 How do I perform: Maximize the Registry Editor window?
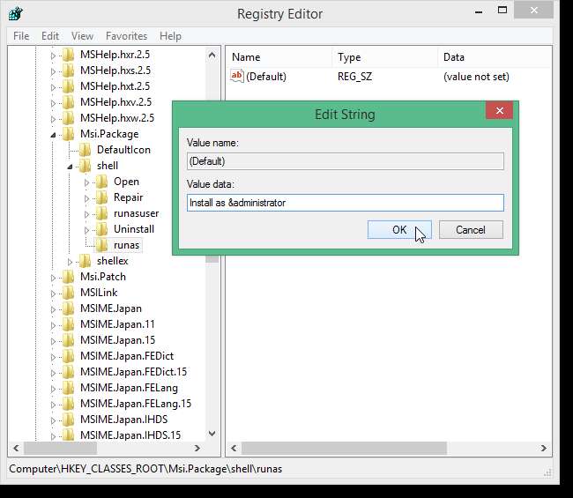coord(502,11)
